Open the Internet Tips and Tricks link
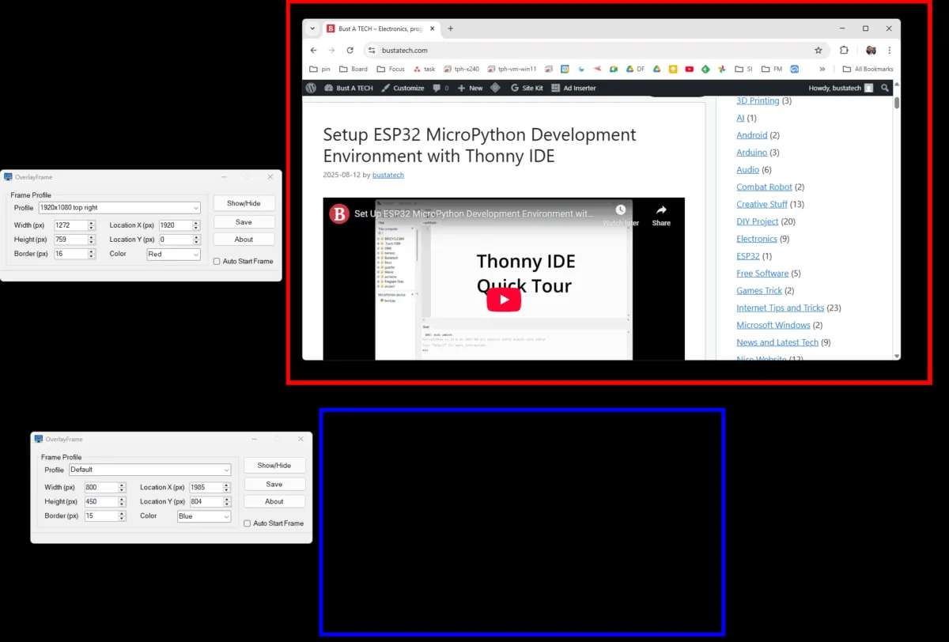949x642 pixels. pos(780,308)
